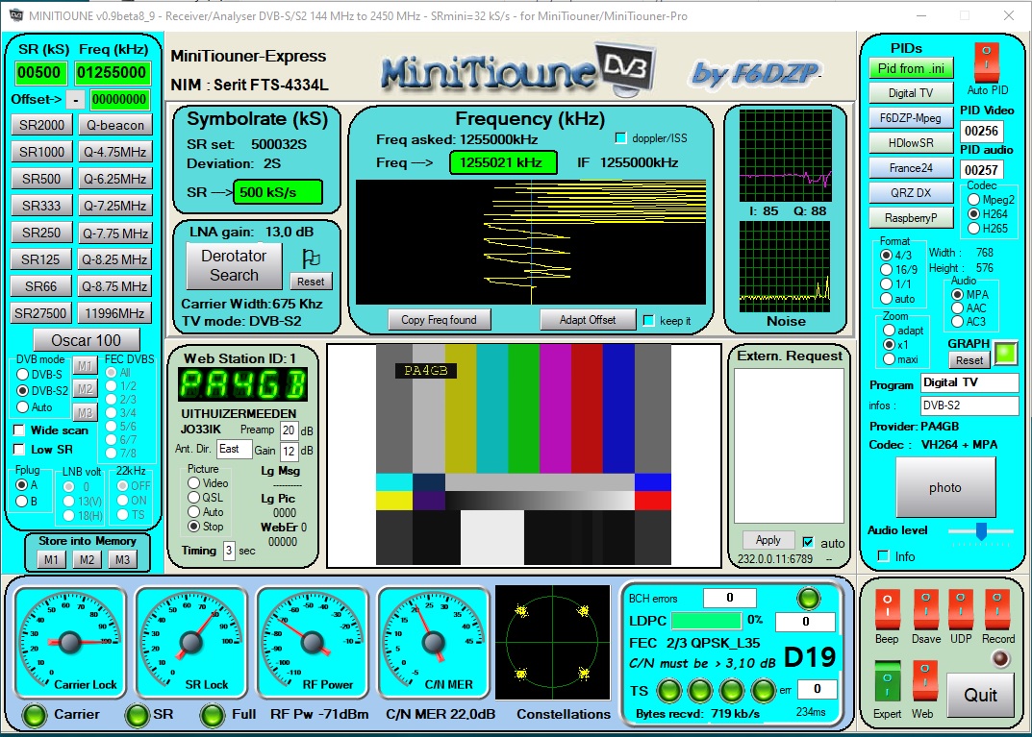Select the SR333 symbol rate preset
Screen dimensions: 1032x737
41,206
